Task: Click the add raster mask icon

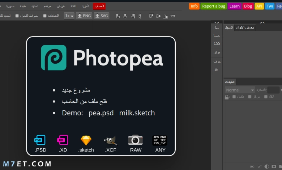Action: coord(274,166)
